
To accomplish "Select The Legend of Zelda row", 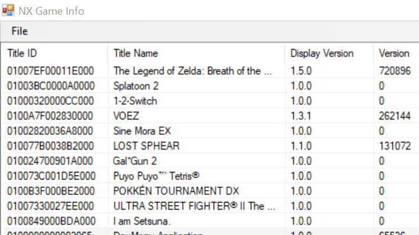I will (210, 71).
